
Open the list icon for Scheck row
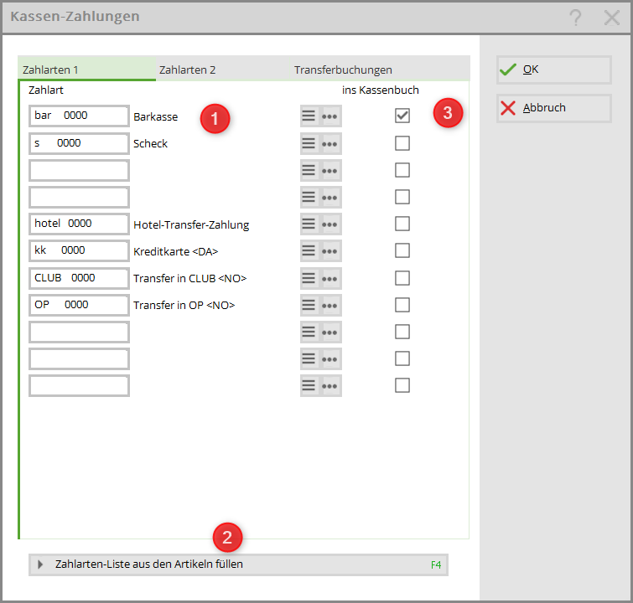click(309, 143)
